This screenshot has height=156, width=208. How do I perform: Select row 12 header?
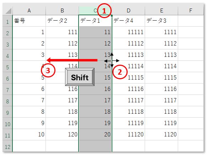pyautogui.click(x=7, y=146)
